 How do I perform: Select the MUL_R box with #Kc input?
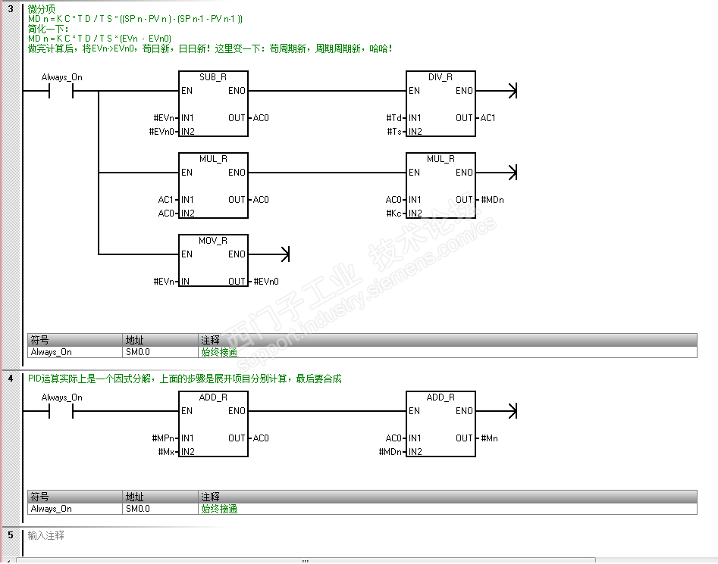[x=441, y=185]
